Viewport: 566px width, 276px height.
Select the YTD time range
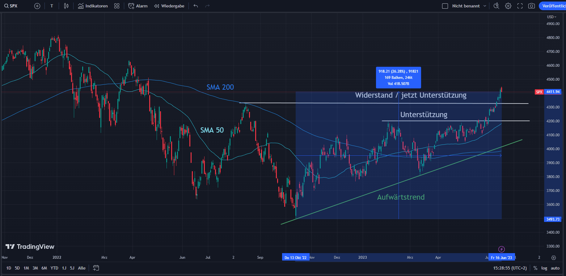[54, 268]
